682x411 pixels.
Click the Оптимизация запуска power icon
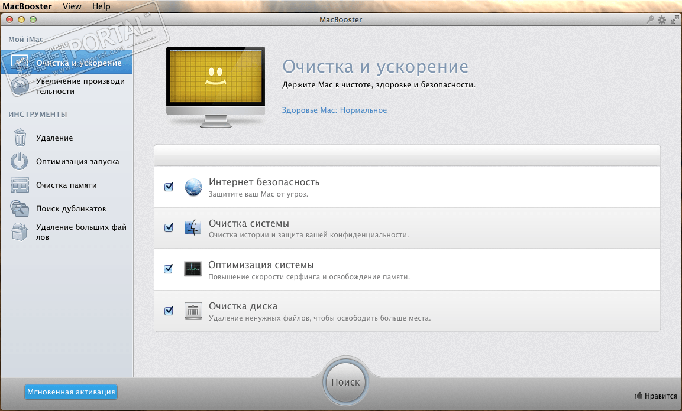(x=19, y=161)
